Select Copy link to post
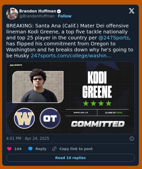 [x=76, y=149]
